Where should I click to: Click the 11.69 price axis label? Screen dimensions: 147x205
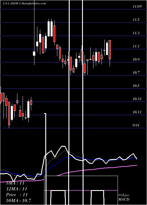(137, 6)
